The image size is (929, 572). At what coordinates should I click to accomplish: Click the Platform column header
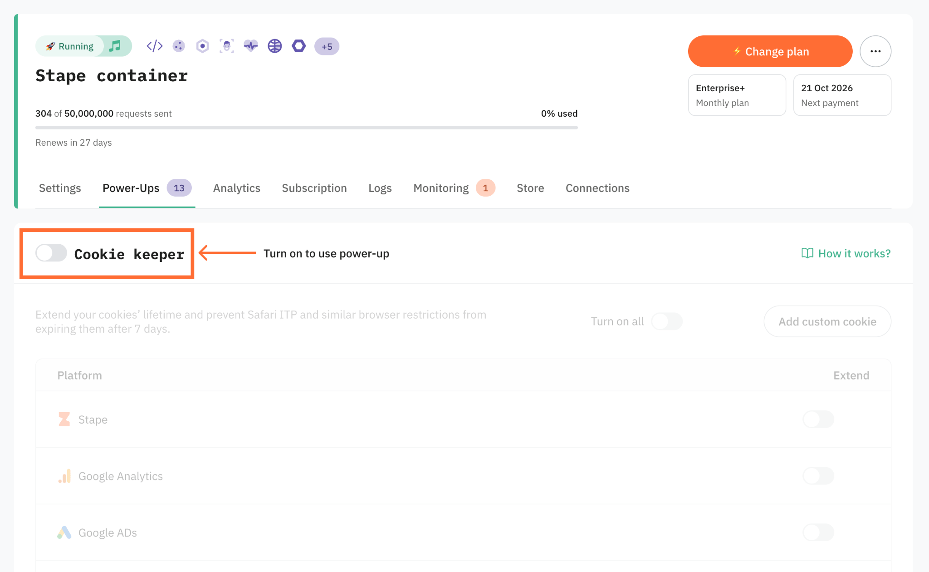79,375
